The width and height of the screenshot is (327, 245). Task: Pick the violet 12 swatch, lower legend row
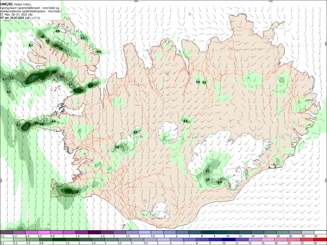[x=241, y=239]
